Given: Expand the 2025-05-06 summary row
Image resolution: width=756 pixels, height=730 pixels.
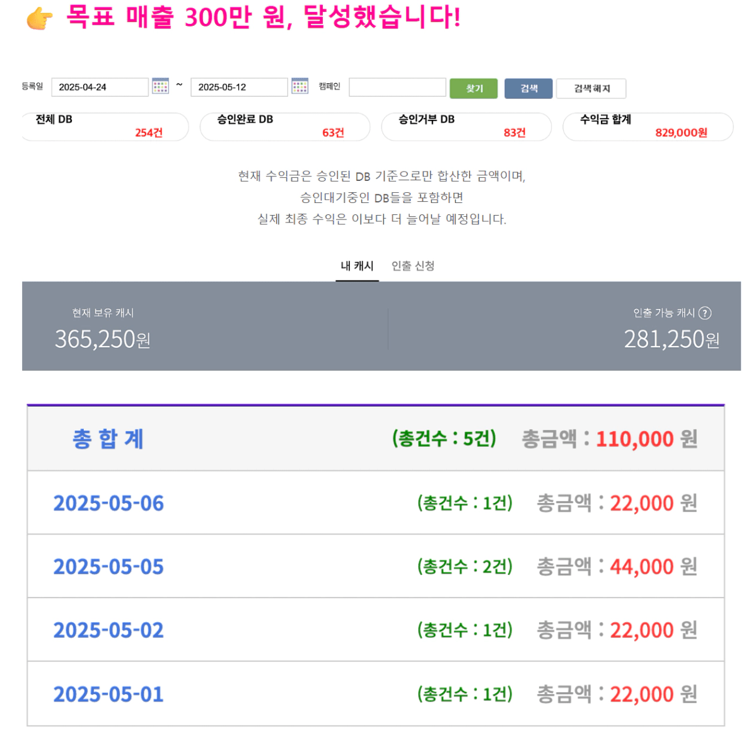Looking at the screenshot, I should click(x=375, y=503).
